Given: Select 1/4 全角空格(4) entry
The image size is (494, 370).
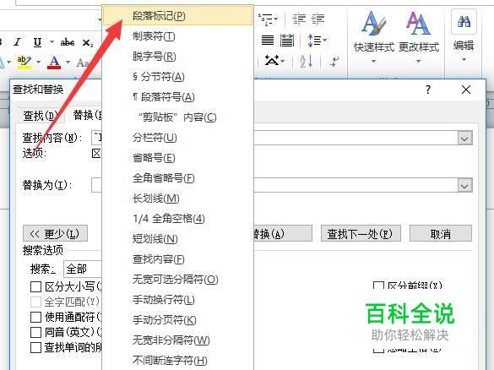Looking at the screenshot, I should (x=178, y=219).
